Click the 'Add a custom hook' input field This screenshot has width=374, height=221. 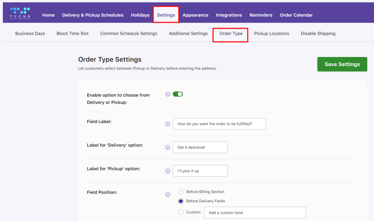255,212
